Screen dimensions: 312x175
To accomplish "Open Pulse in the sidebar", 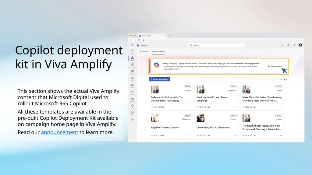I will click(x=132, y=106).
